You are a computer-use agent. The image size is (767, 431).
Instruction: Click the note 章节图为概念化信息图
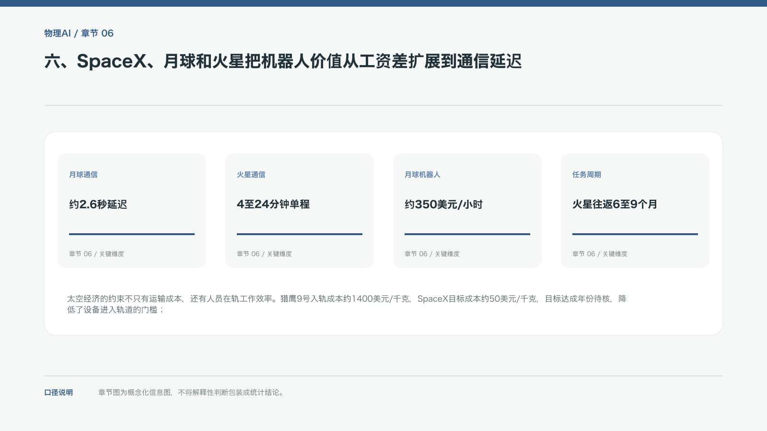[192, 393]
